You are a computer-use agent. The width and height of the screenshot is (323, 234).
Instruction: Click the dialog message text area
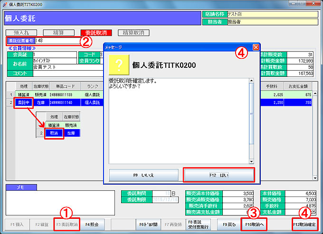pyautogui.click(x=179, y=121)
